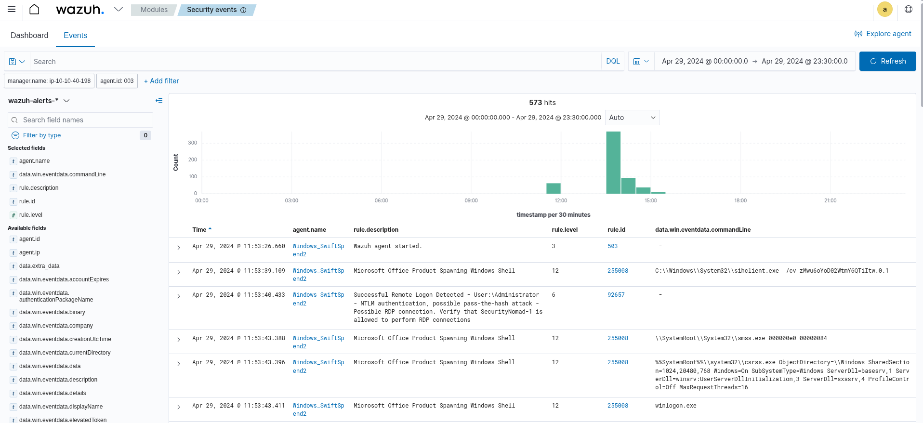The width and height of the screenshot is (923, 423).
Task: Expand the Wazuh agent started event row
Action: (178, 248)
